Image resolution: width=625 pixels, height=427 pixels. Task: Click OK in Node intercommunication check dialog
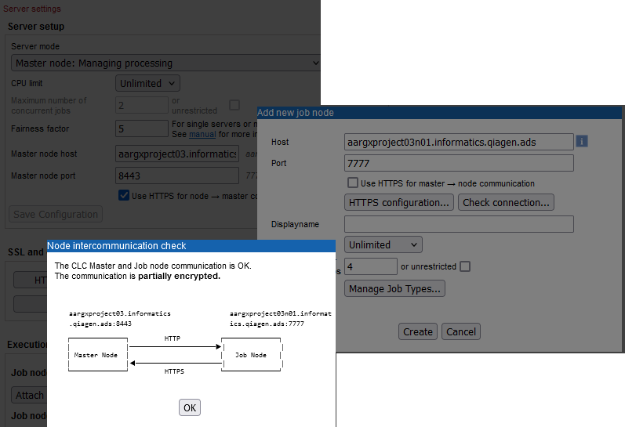(x=190, y=407)
